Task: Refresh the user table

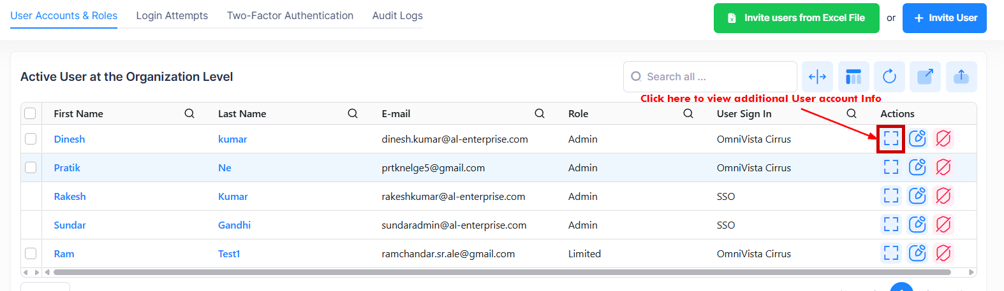Action: (889, 77)
